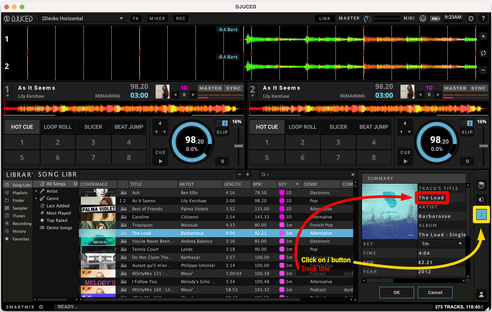This screenshot has height=312, width=492.
Task: Halve deck 1 loop size with left arrow
Action: (156, 132)
